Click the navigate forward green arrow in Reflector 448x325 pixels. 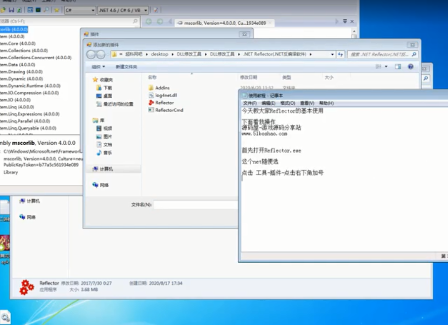pos(160,22)
